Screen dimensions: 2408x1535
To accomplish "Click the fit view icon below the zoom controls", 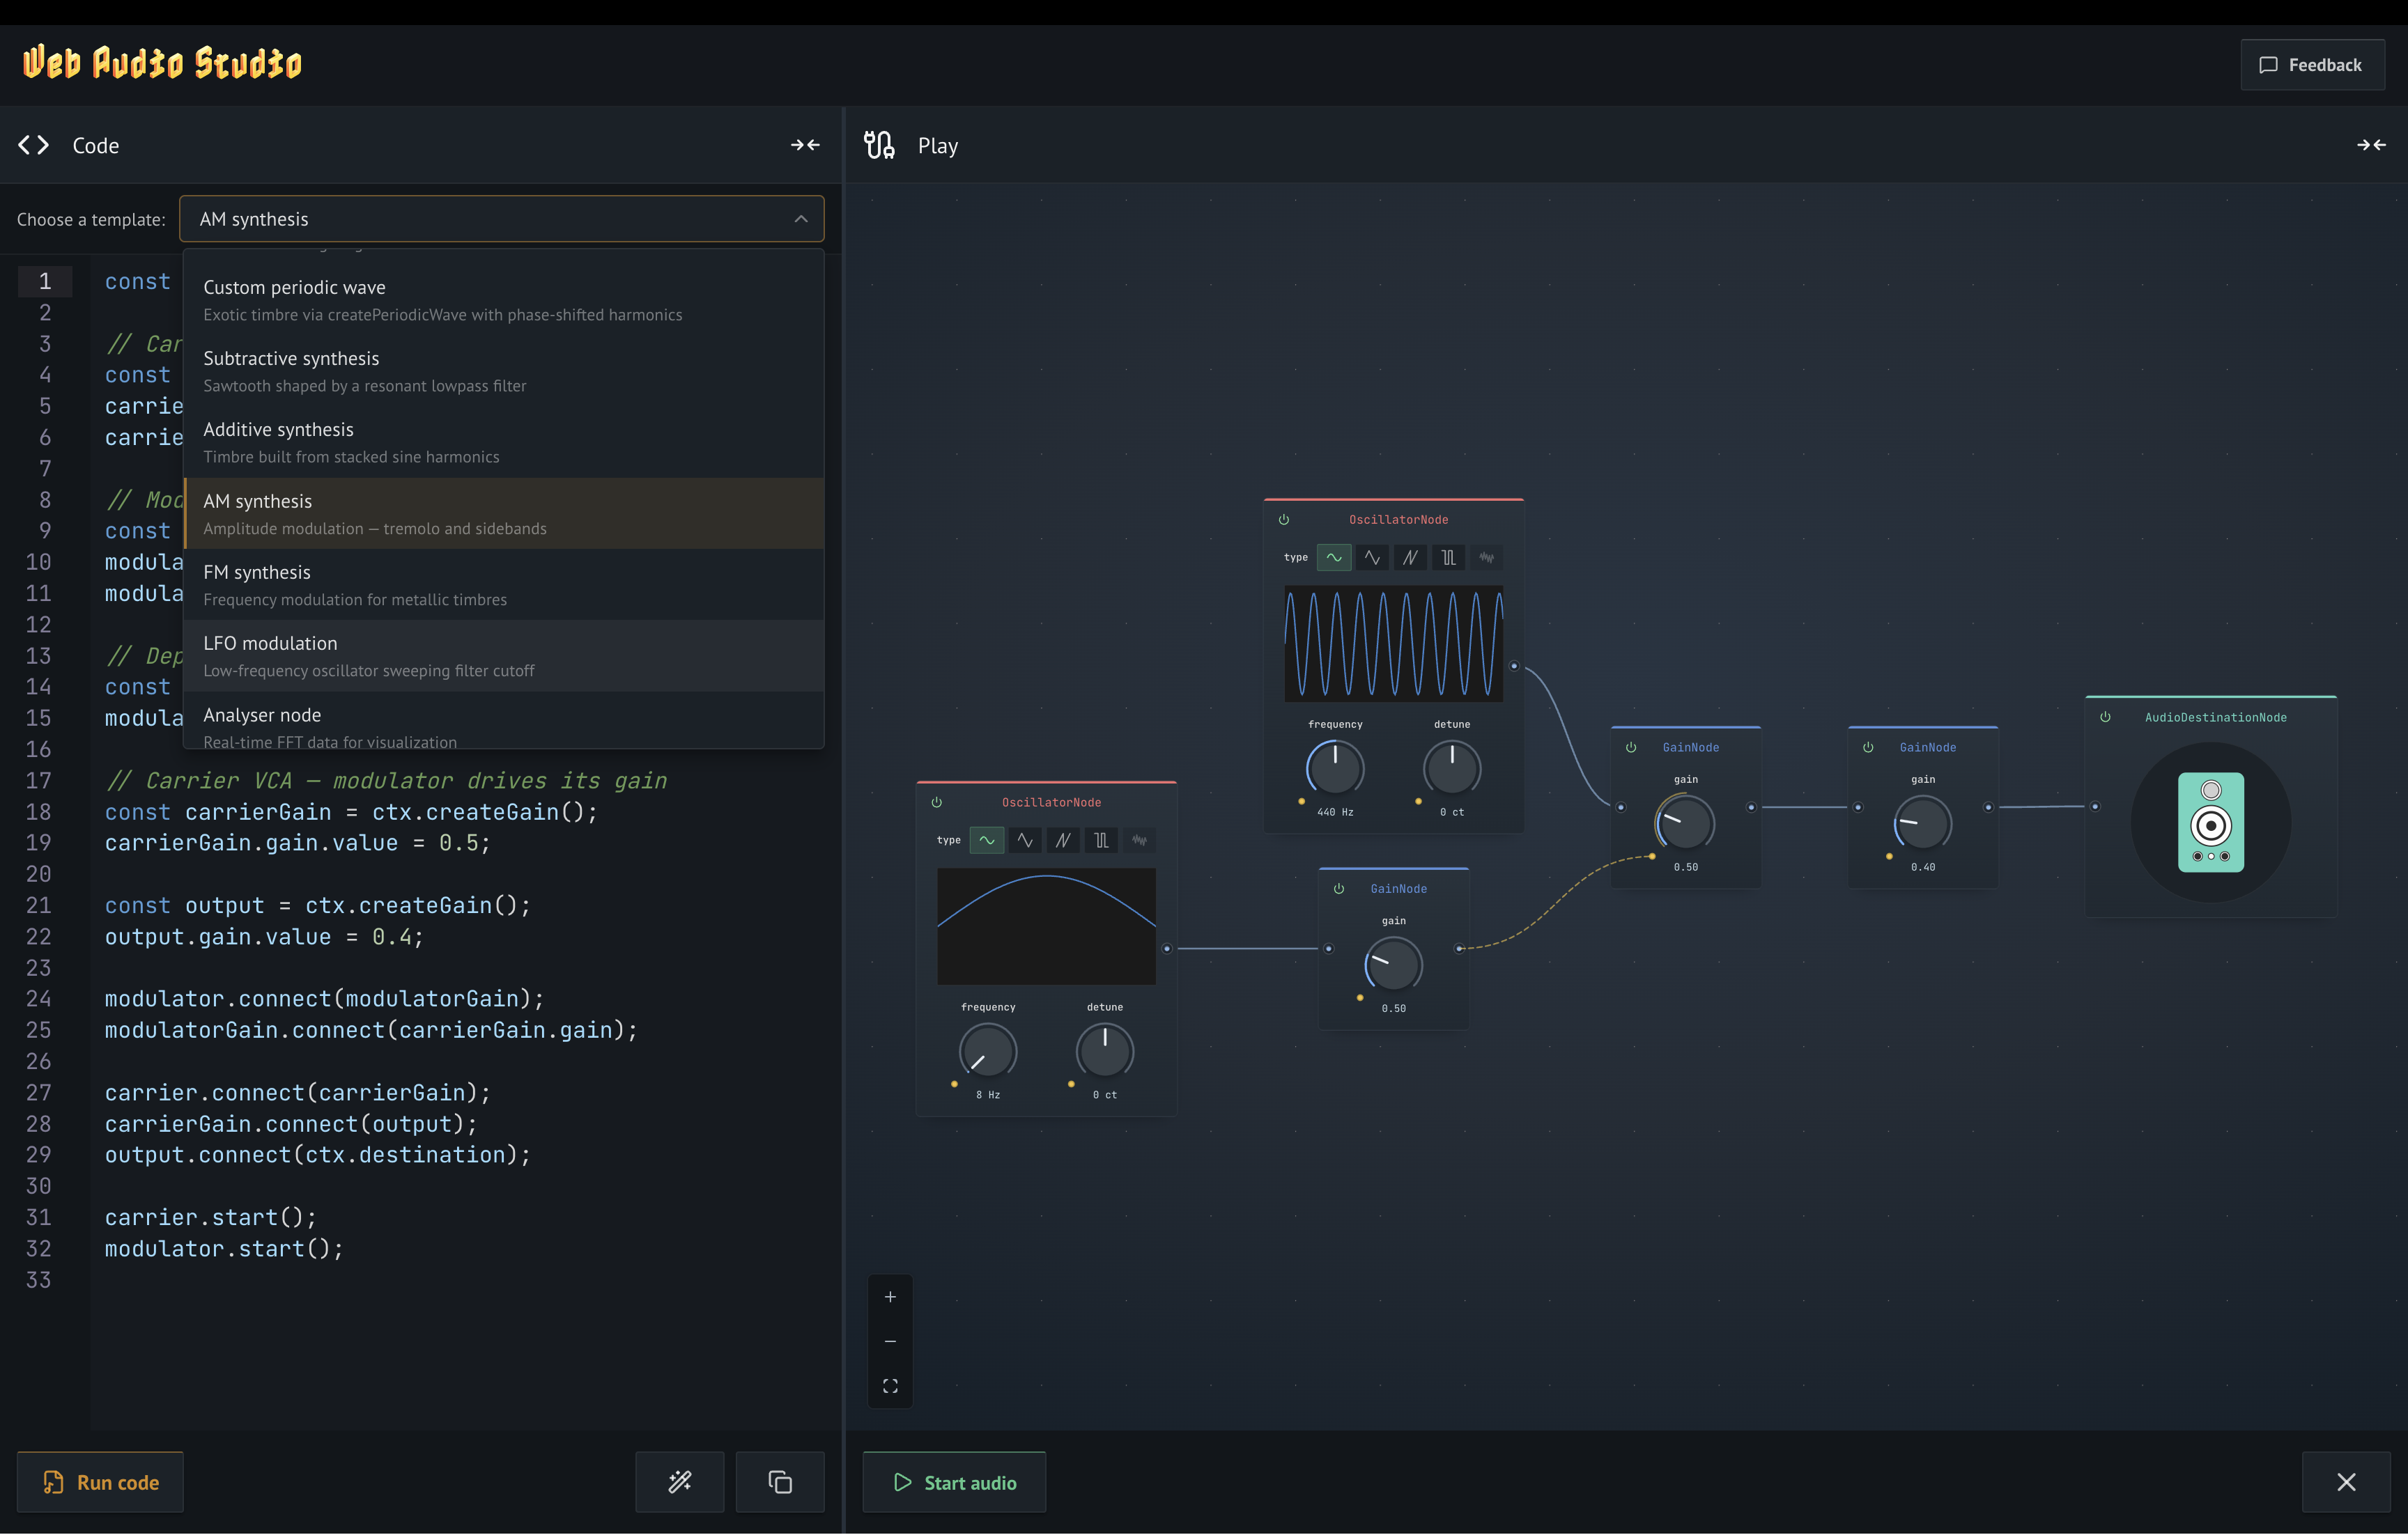I will pyautogui.click(x=889, y=1386).
